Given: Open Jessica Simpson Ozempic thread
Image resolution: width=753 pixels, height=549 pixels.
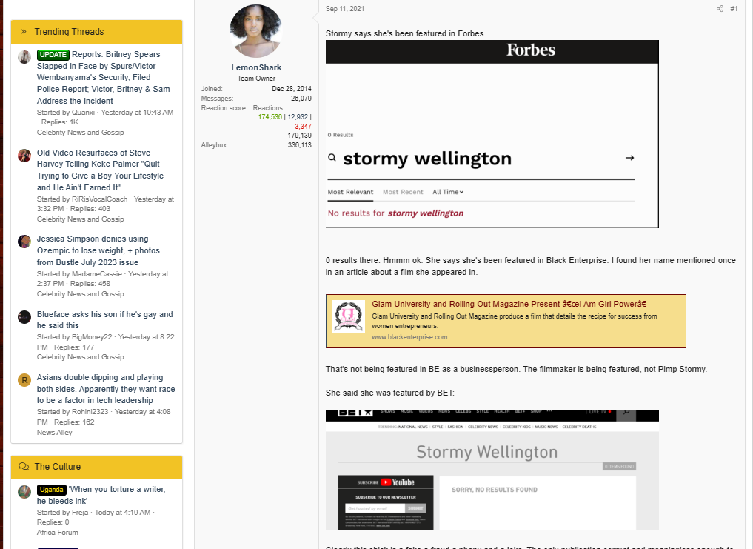Looking at the screenshot, I should pyautogui.click(x=98, y=250).
